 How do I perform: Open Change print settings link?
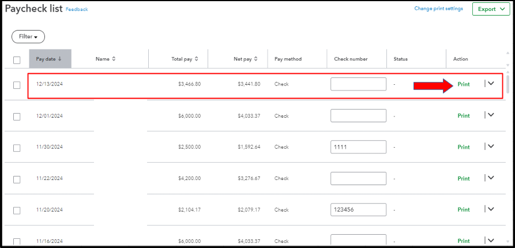point(438,9)
